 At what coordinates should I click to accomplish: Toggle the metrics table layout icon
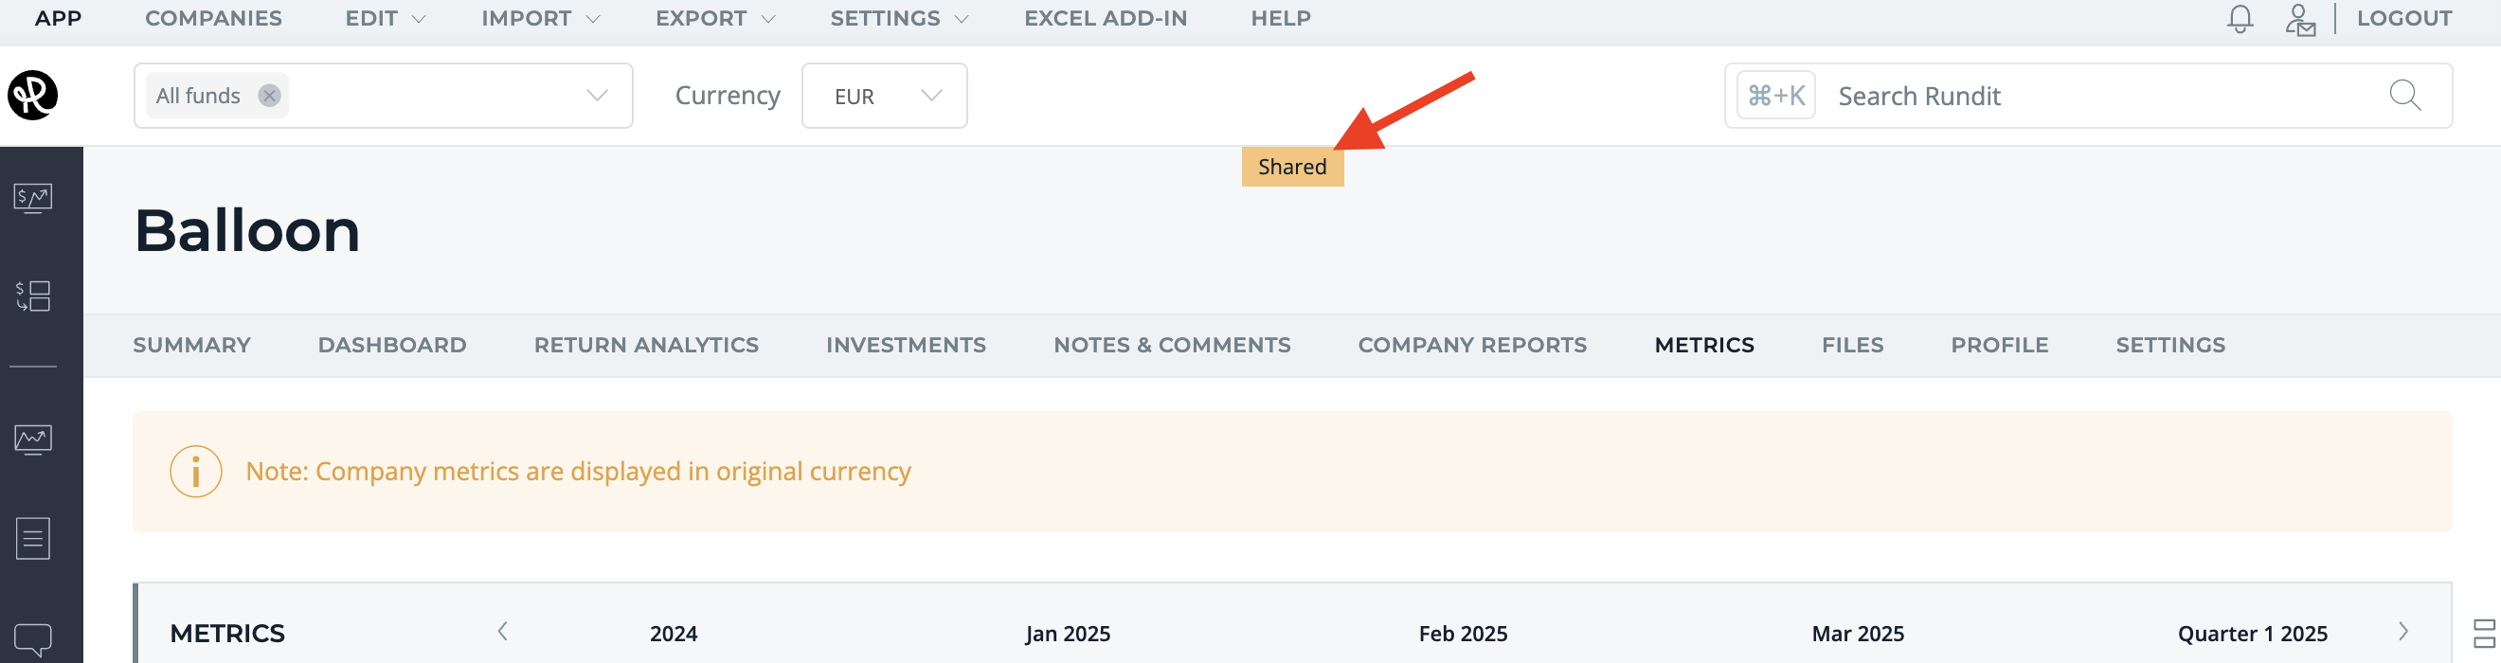tap(2485, 634)
